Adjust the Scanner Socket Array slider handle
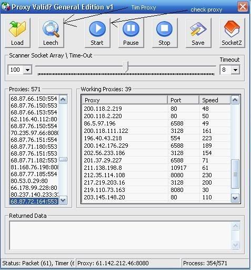The height and width of the screenshot is (270, 251). tap(126, 66)
